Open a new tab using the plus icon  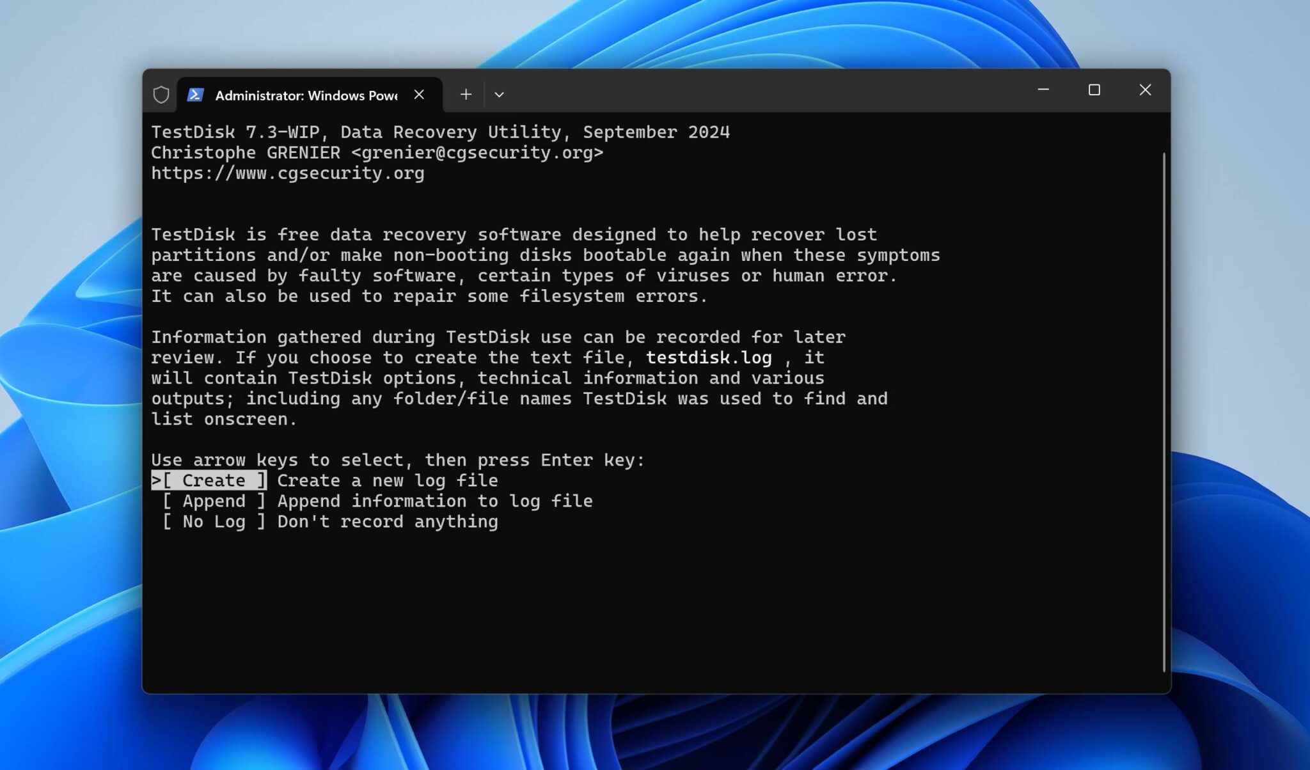pyautogui.click(x=466, y=94)
